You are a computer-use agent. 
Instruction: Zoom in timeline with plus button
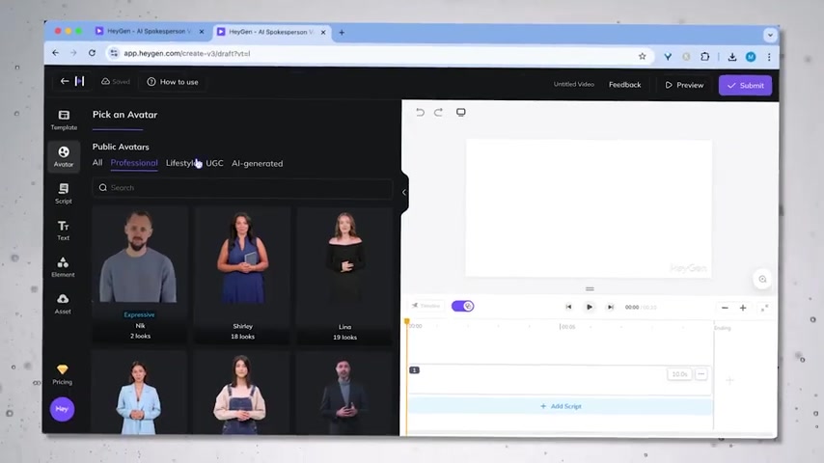coord(743,308)
